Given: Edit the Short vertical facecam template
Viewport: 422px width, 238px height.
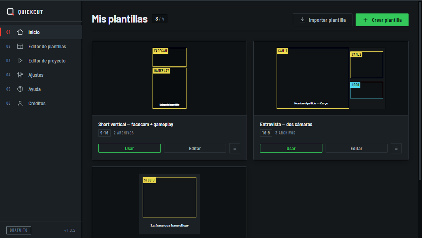Looking at the screenshot, I should point(195,148).
